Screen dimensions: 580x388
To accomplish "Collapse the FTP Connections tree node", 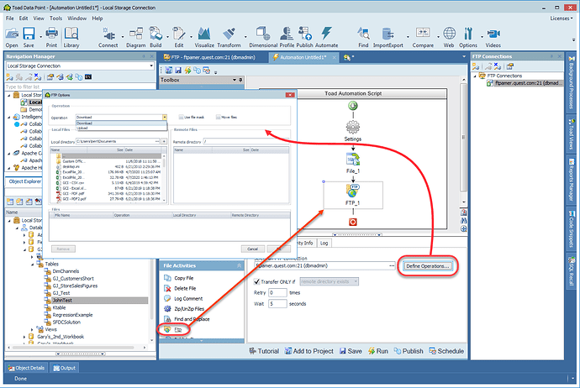I will (475, 76).
